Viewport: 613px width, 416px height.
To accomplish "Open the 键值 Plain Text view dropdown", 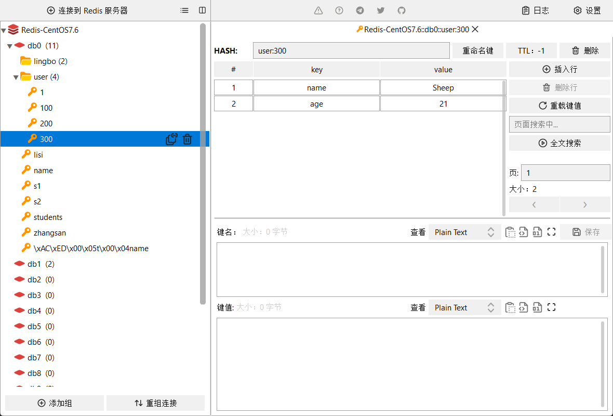I will [465, 308].
